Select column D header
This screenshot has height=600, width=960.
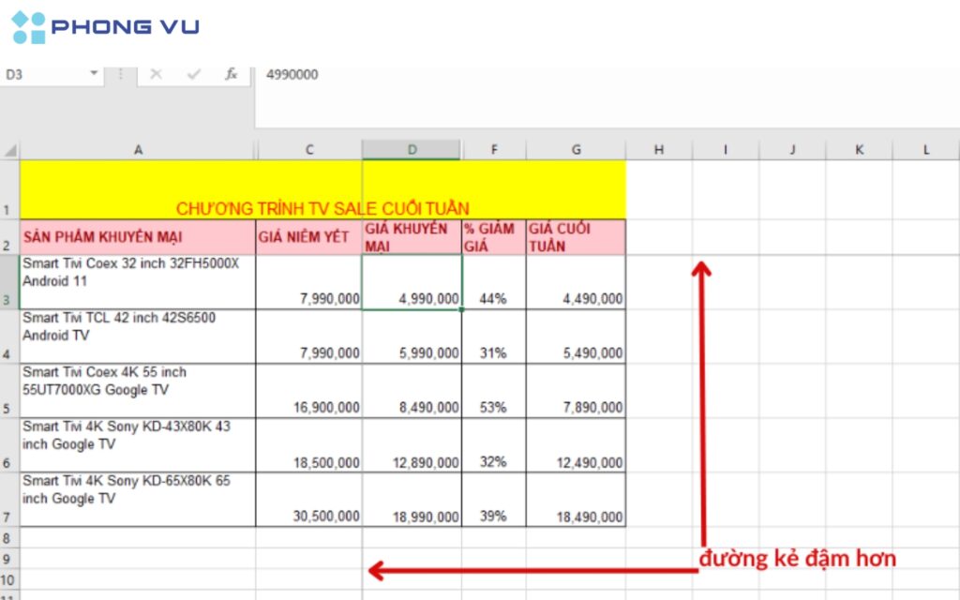[x=412, y=150]
